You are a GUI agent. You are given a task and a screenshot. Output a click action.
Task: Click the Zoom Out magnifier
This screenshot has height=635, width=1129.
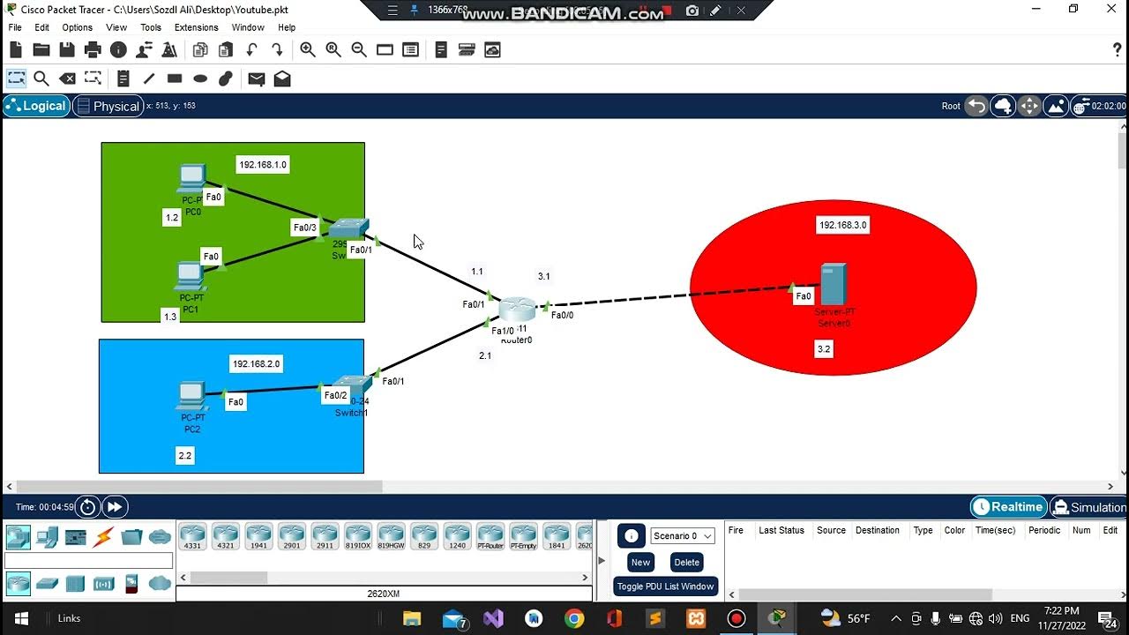pos(359,50)
